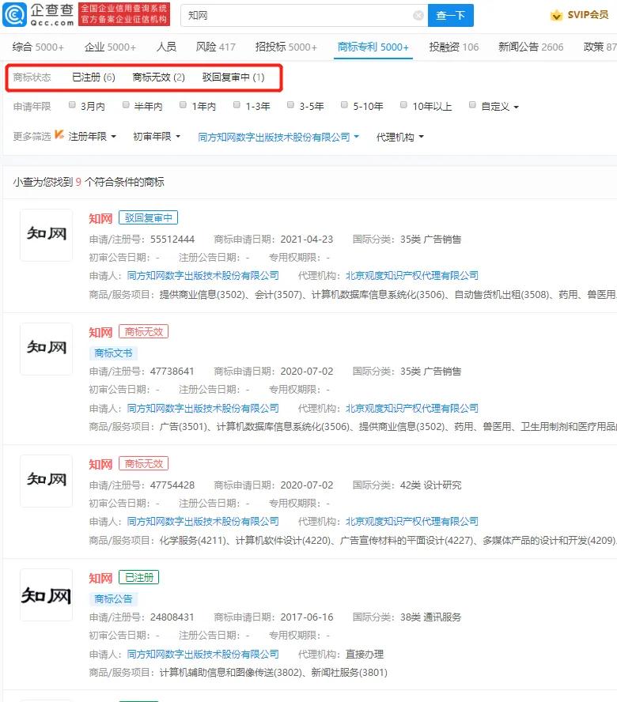Open the 同方知网数字出版技术股份有限公司 applicant filter dropdown
Screen dimensions: 617x702
click(x=278, y=137)
